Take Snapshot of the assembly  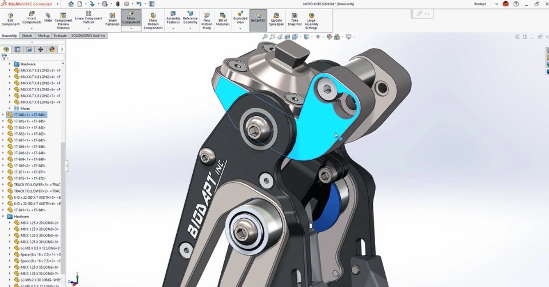(x=295, y=19)
